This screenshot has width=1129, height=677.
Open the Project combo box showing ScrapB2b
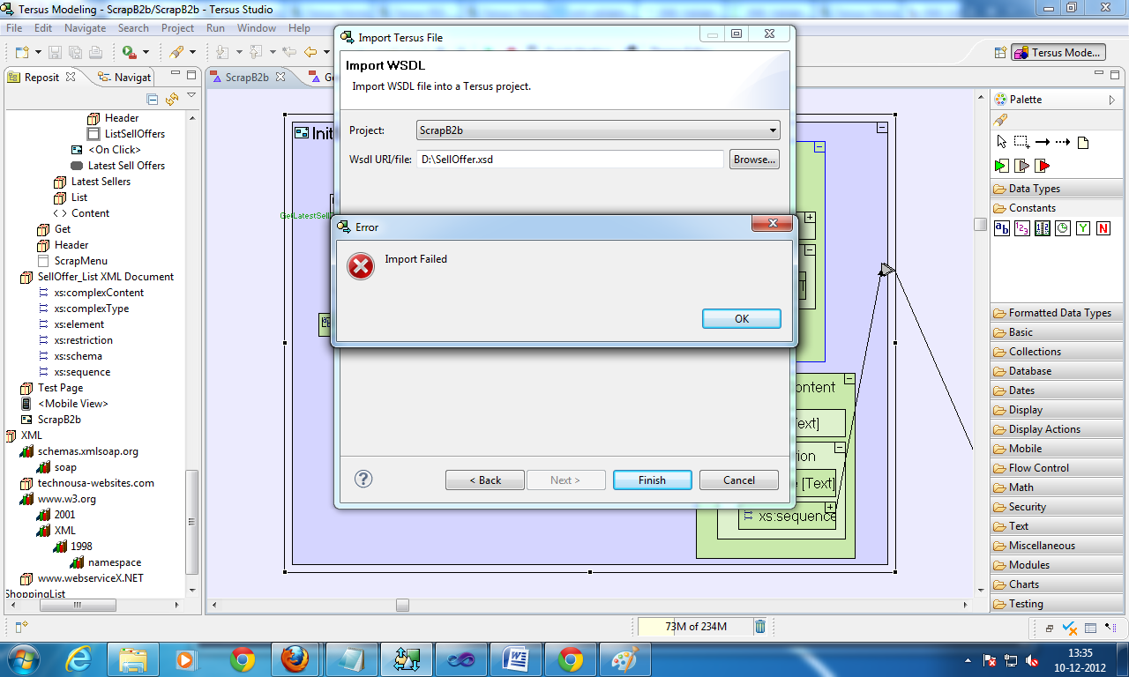coord(599,130)
